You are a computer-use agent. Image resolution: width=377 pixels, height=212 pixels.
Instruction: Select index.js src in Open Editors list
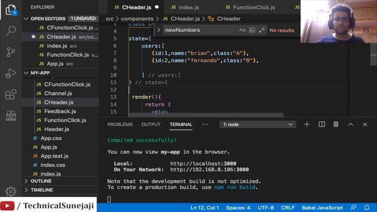[61, 46]
